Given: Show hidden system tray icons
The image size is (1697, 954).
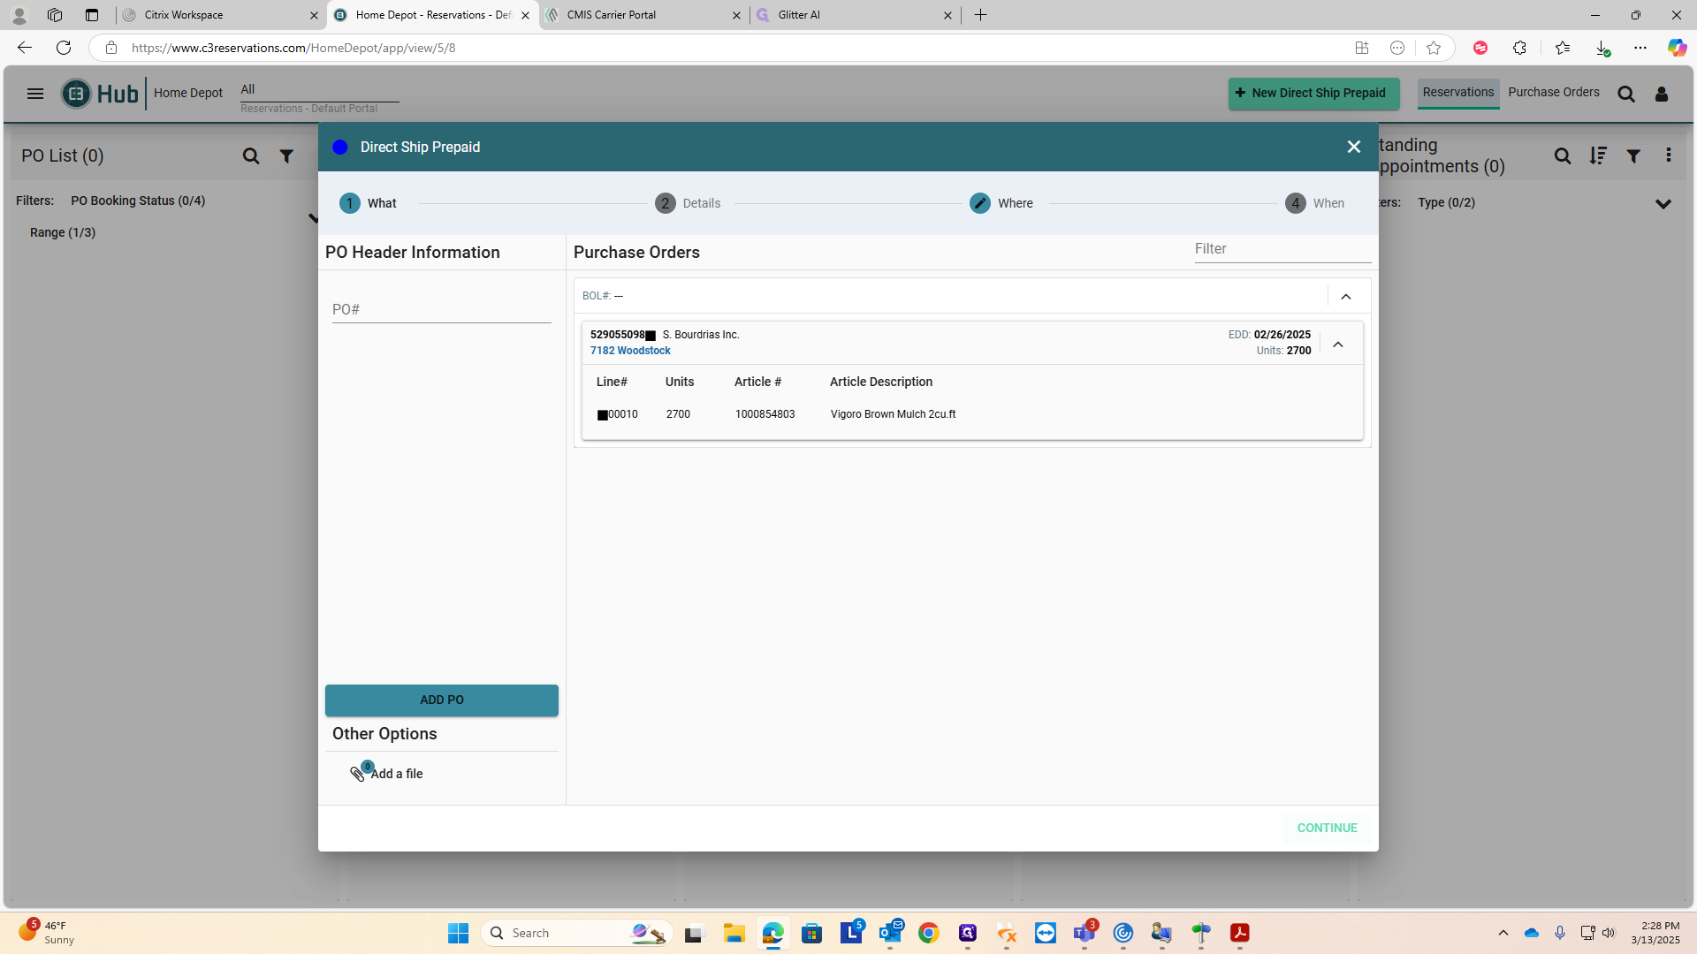Looking at the screenshot, I should click(1503, 933).
